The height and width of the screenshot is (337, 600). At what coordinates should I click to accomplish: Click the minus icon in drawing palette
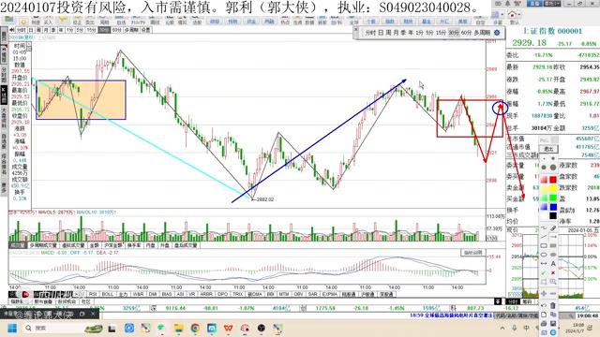[x=553, y=293]
